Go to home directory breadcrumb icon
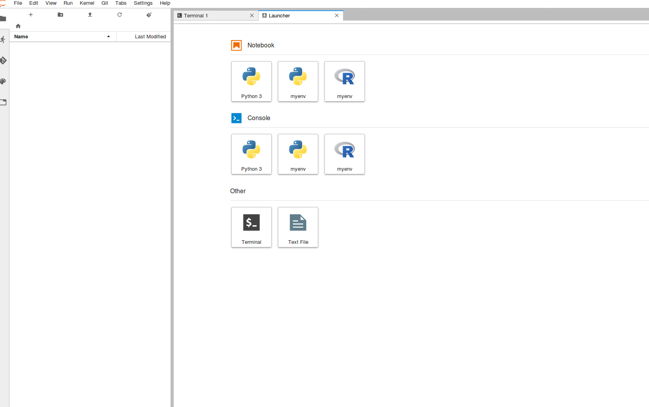649x407 pixels. pos(18,26)
